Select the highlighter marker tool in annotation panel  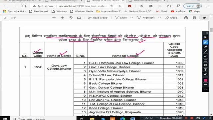tap(205, 47)
